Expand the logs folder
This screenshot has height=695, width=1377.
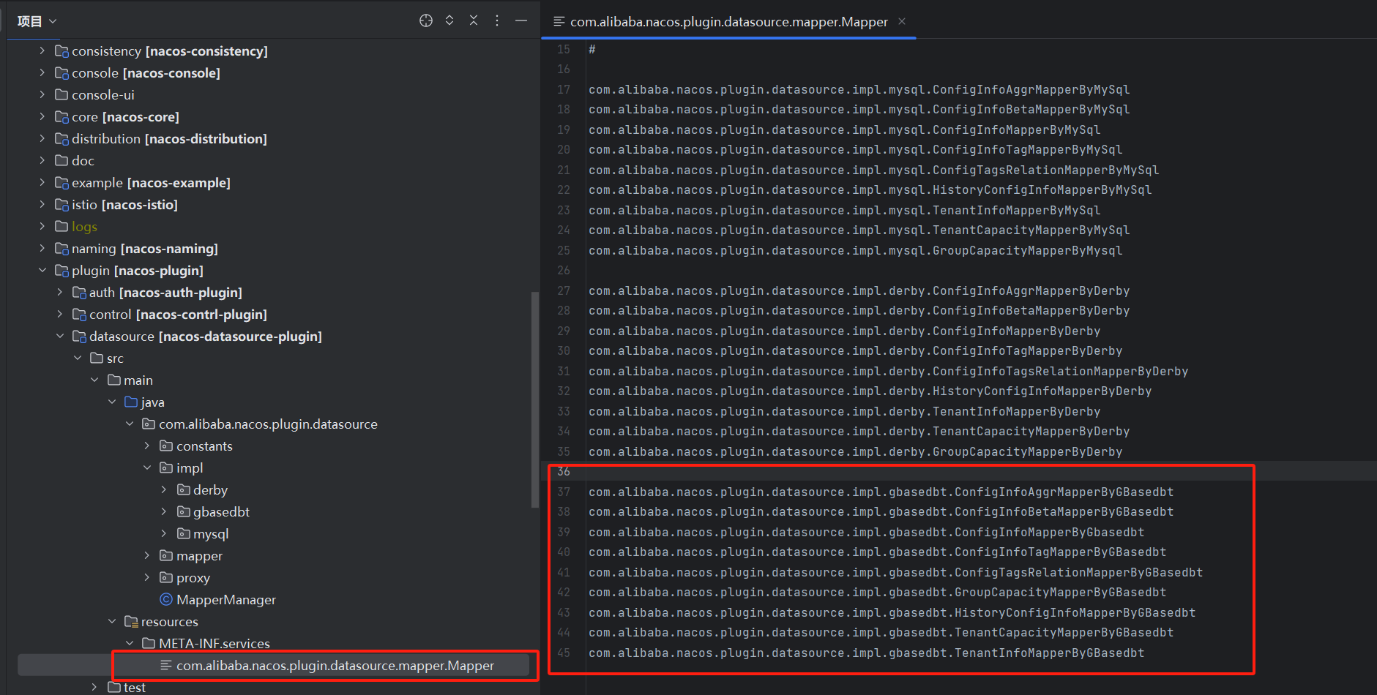tap(42, 226)
